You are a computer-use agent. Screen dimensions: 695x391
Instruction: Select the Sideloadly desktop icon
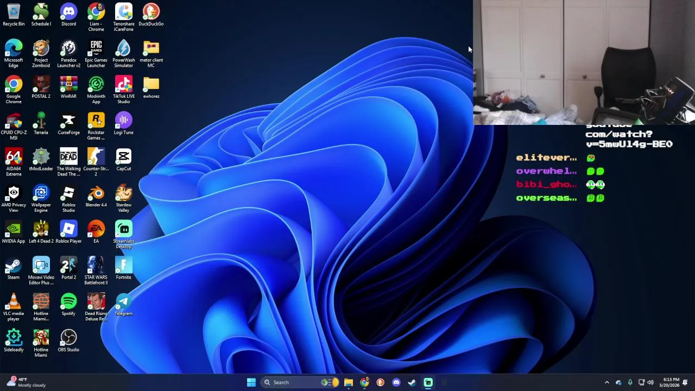click(x=14, y=341)
